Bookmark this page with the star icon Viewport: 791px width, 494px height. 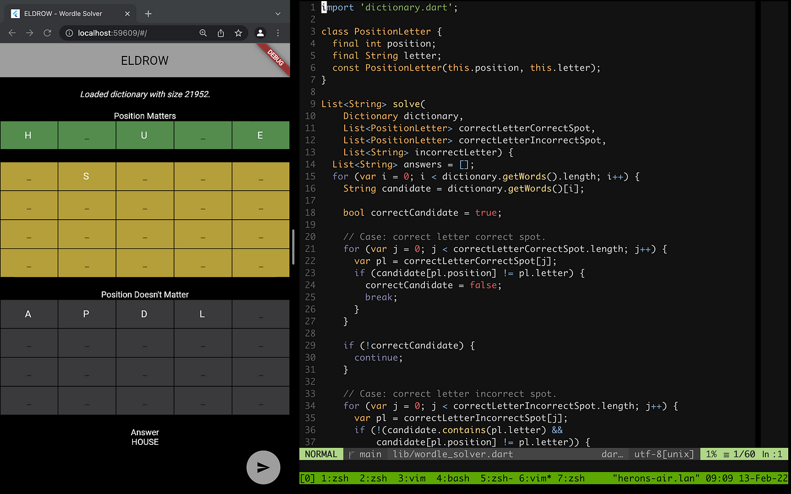click(x=238, y=33)
